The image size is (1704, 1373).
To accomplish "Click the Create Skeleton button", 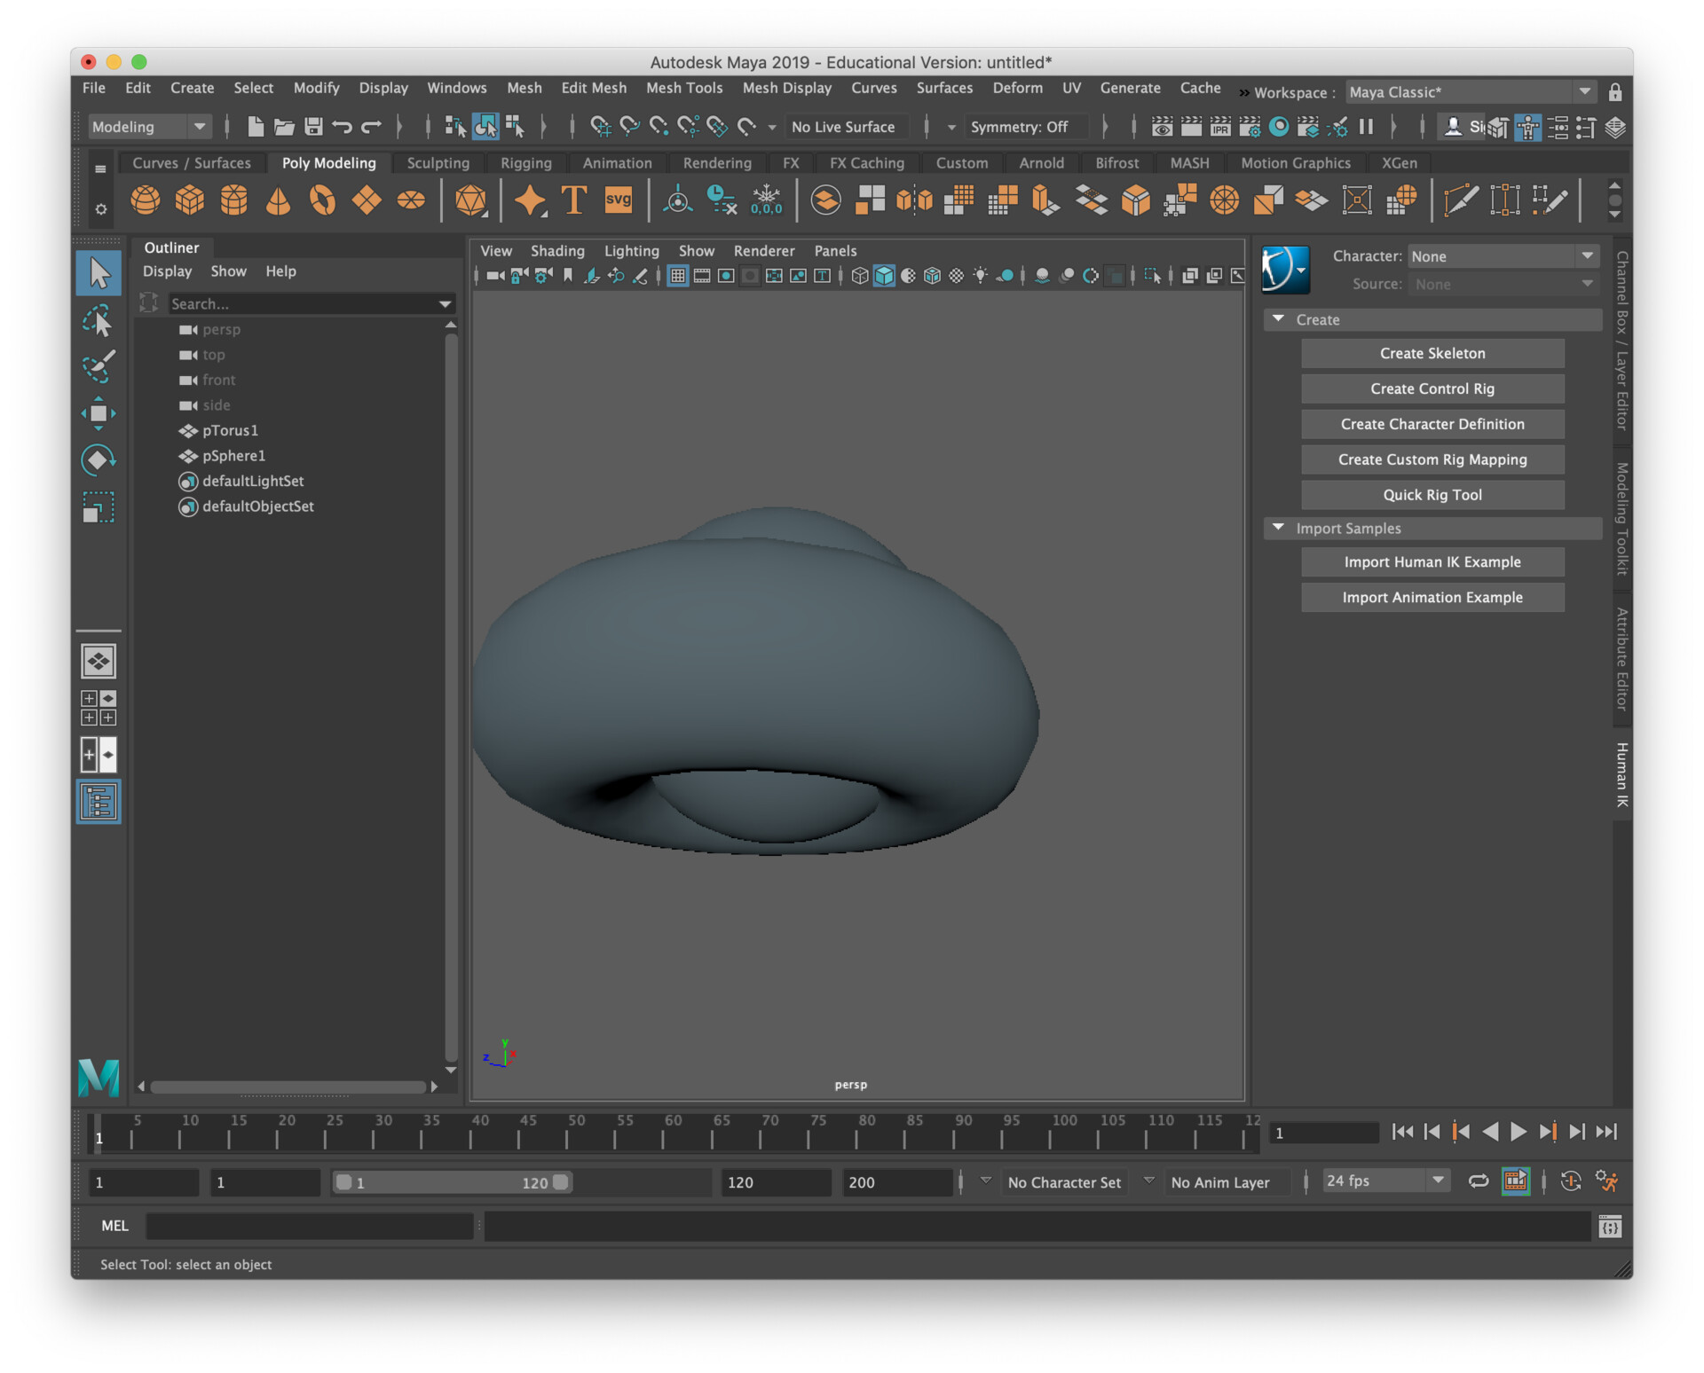I will click(x=1432, y=353).
